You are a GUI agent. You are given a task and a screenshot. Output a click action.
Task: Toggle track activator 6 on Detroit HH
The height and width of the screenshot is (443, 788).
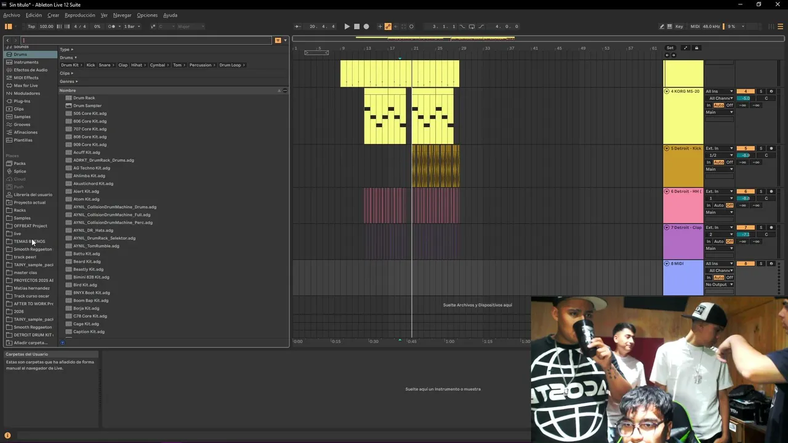point(746,191)
